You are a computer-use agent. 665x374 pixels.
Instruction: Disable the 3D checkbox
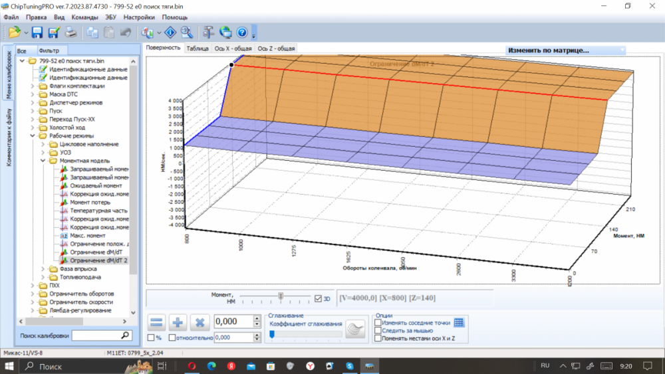(x=318, y=298)
